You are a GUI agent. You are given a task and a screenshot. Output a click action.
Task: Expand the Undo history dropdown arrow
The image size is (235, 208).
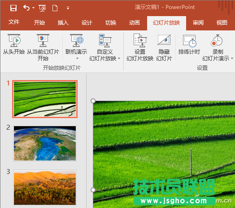(x=34, y=8)
